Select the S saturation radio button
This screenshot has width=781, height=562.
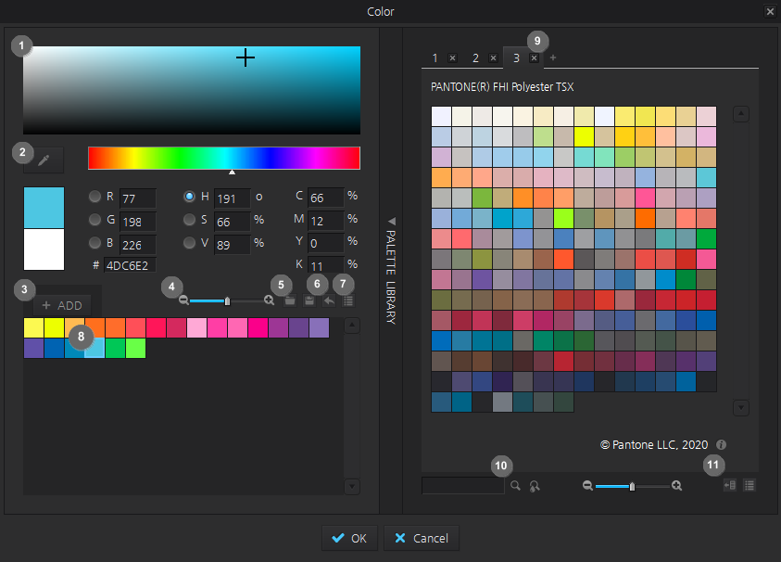tap(189, 220)
